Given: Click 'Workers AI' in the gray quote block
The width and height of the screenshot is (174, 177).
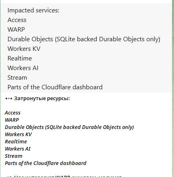Looking at the screenshot, I should click(23, 68).
